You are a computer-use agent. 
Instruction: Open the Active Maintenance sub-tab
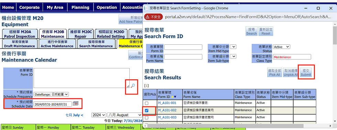[x=57, y=44]
